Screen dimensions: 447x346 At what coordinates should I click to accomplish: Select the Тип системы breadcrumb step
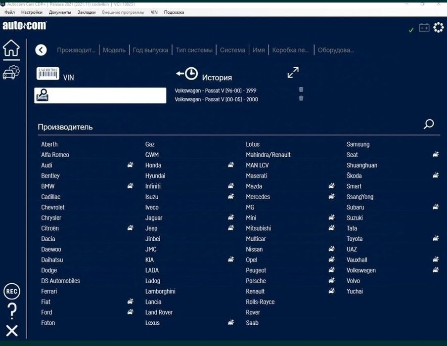point(194,50)
